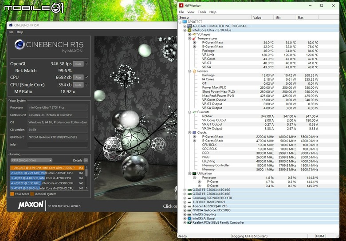Click the Voltages lightning icon
This screenshot has width=346, height=241.
[x=194, y=34]
